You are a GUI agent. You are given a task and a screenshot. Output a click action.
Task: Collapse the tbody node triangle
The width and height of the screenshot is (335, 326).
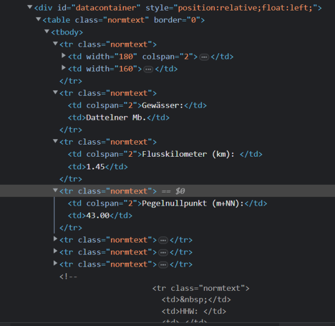(47, 32)
